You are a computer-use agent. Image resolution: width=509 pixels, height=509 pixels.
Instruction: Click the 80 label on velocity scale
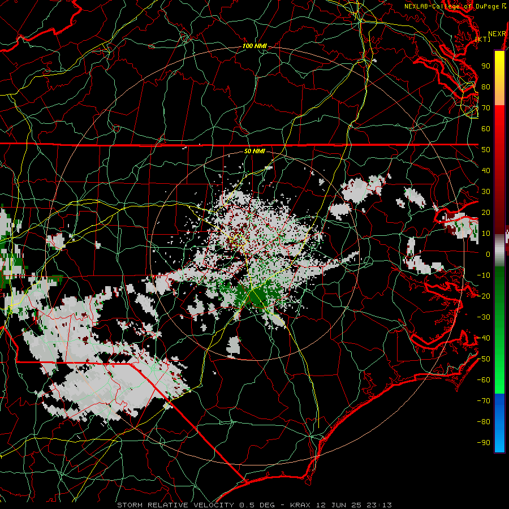[x=486, y=87]
